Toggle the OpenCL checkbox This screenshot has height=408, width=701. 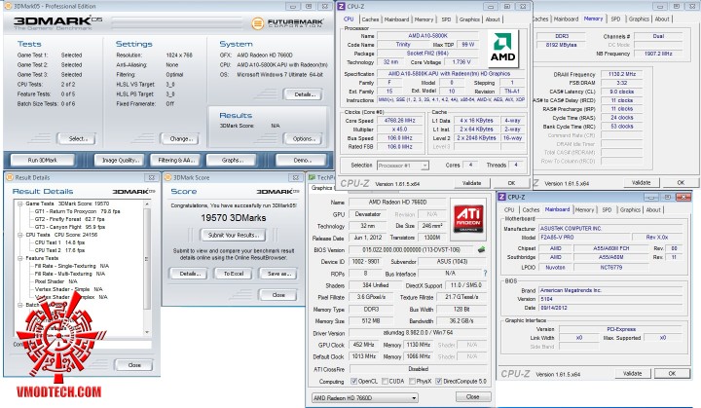click(x=354, y=381)
